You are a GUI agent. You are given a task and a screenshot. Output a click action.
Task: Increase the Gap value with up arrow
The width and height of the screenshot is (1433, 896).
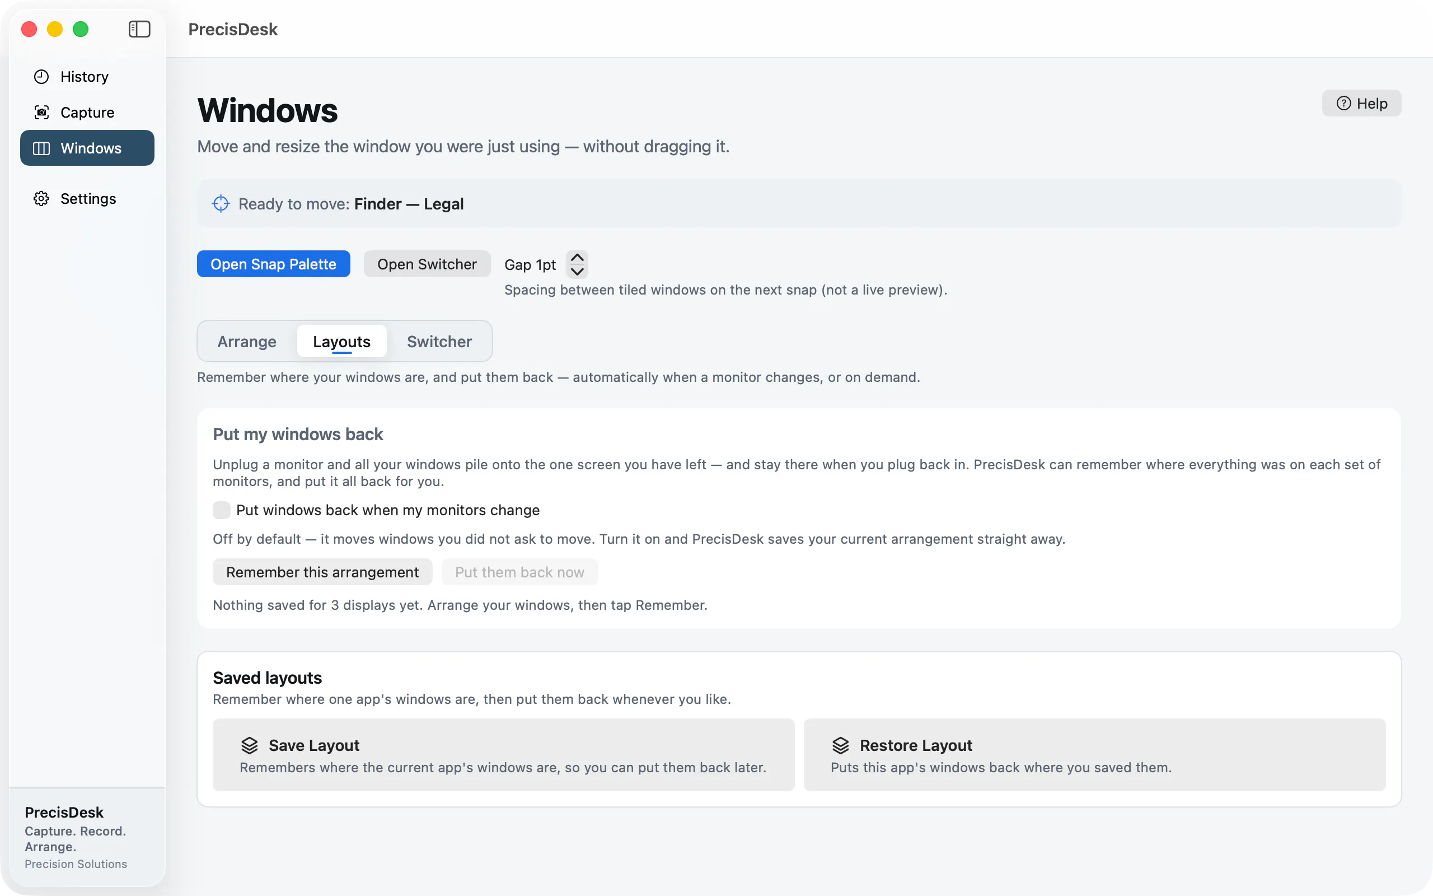click(577, 257)
